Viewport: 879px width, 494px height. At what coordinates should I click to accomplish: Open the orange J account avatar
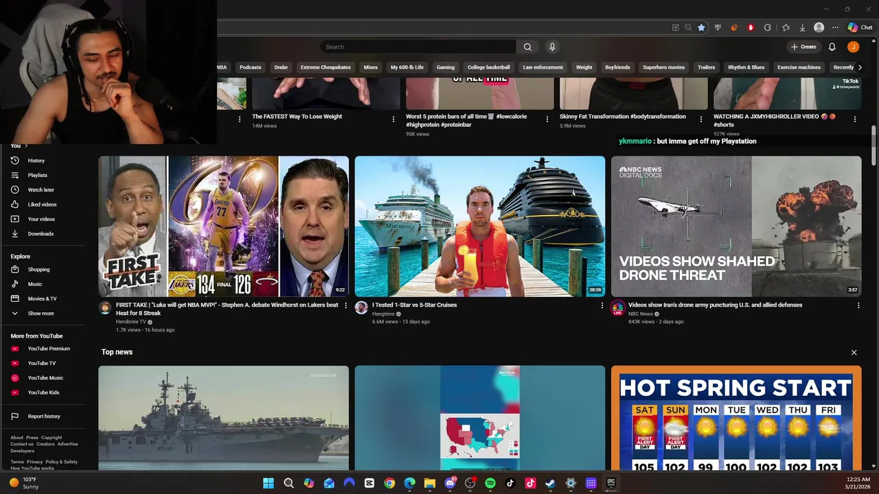pos(853,47)
